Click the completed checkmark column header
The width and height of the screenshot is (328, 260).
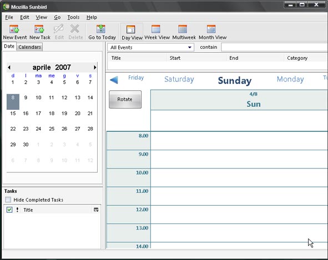(x=9, y=210)
